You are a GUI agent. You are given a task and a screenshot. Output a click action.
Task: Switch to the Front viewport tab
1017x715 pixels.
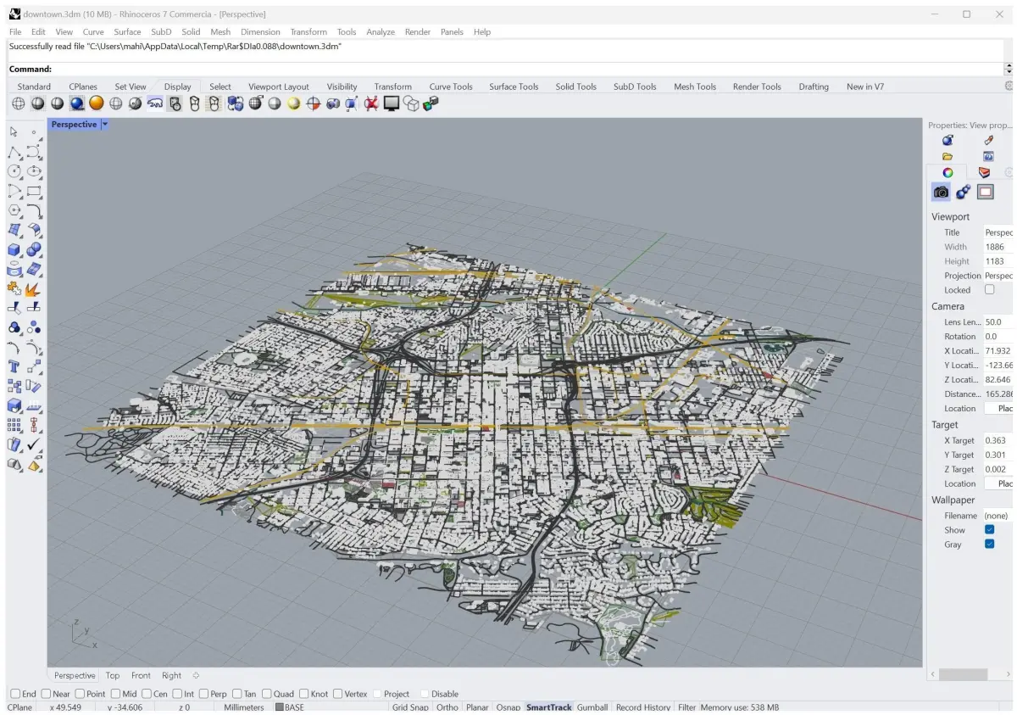point(141,675)
